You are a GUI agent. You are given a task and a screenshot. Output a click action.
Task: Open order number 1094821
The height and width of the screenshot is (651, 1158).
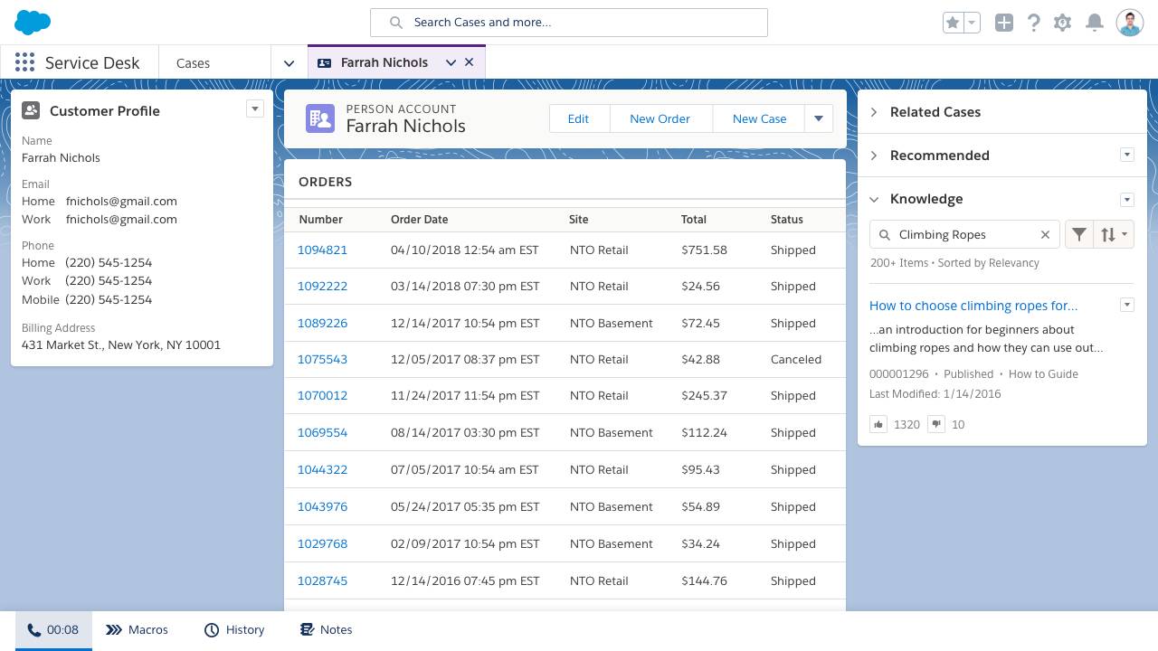click(322, 250)
